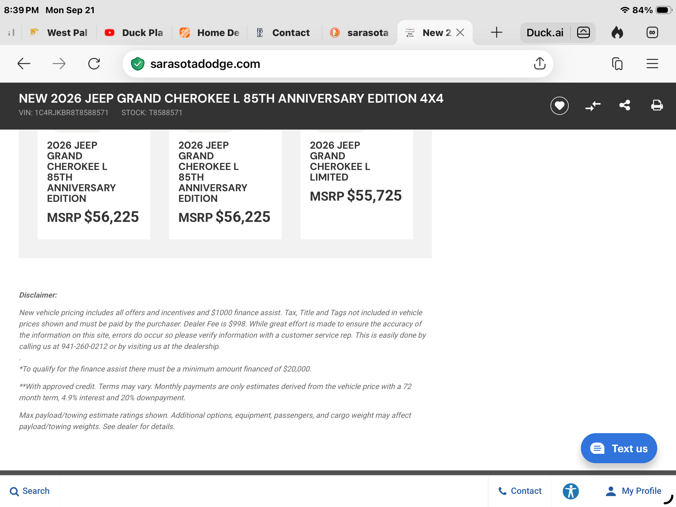Open the tab switcher icon
Screen dimensions: 676x507
617,64
